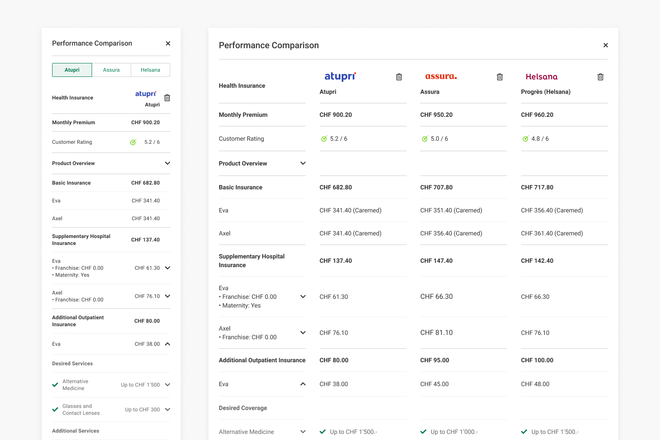Viewport: 660px width, 440px height.
Task: Click Assura CHF 45.00 for Eva
Action: 435,384
